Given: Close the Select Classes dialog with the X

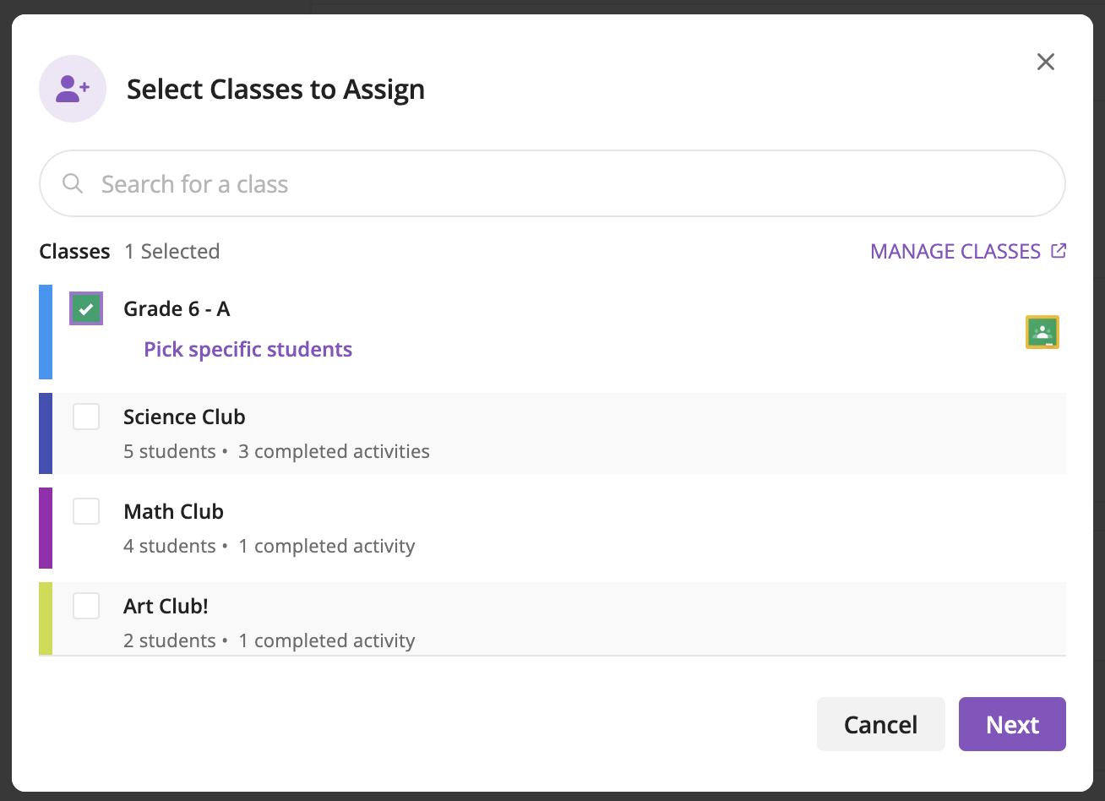Looking at the screenshot, I should coord(1046,62).
